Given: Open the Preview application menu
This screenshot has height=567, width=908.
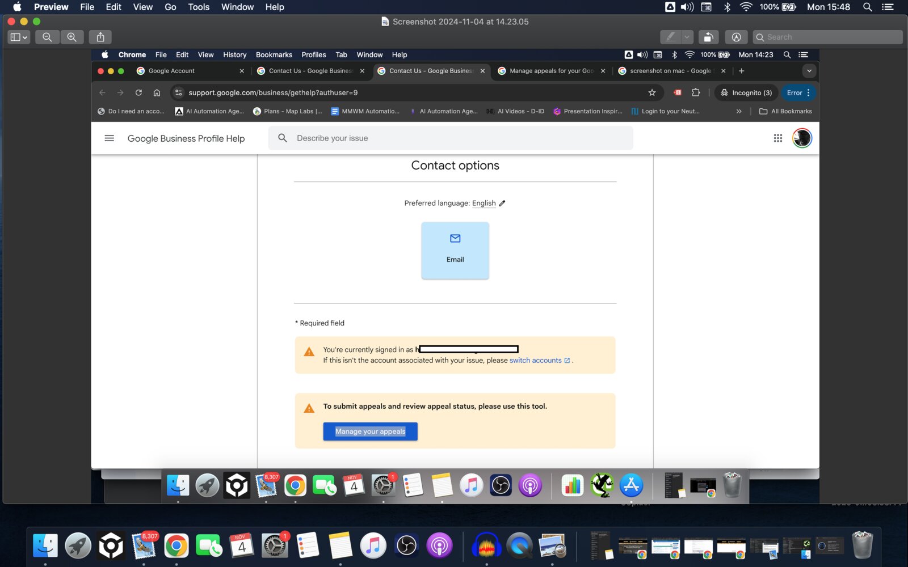Looking at the screenshot, I should pos(51,7).
